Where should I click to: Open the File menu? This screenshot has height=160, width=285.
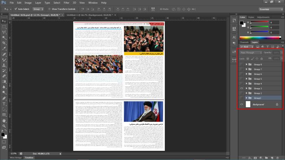pyautogui.click(x=12, y=3)
